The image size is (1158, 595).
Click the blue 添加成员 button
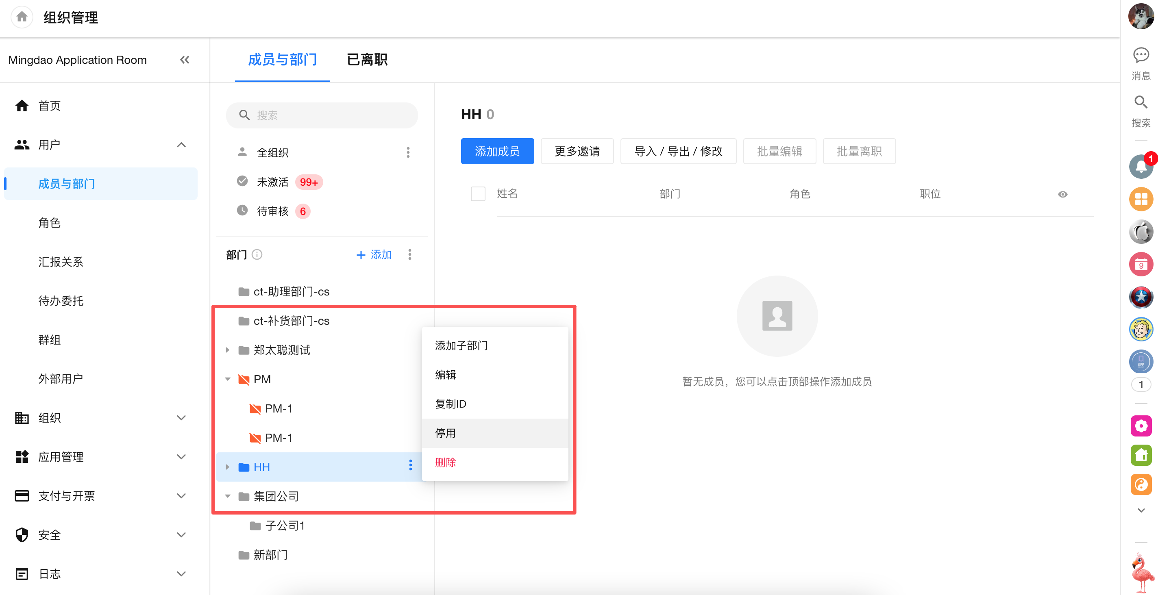pos(497,151)
